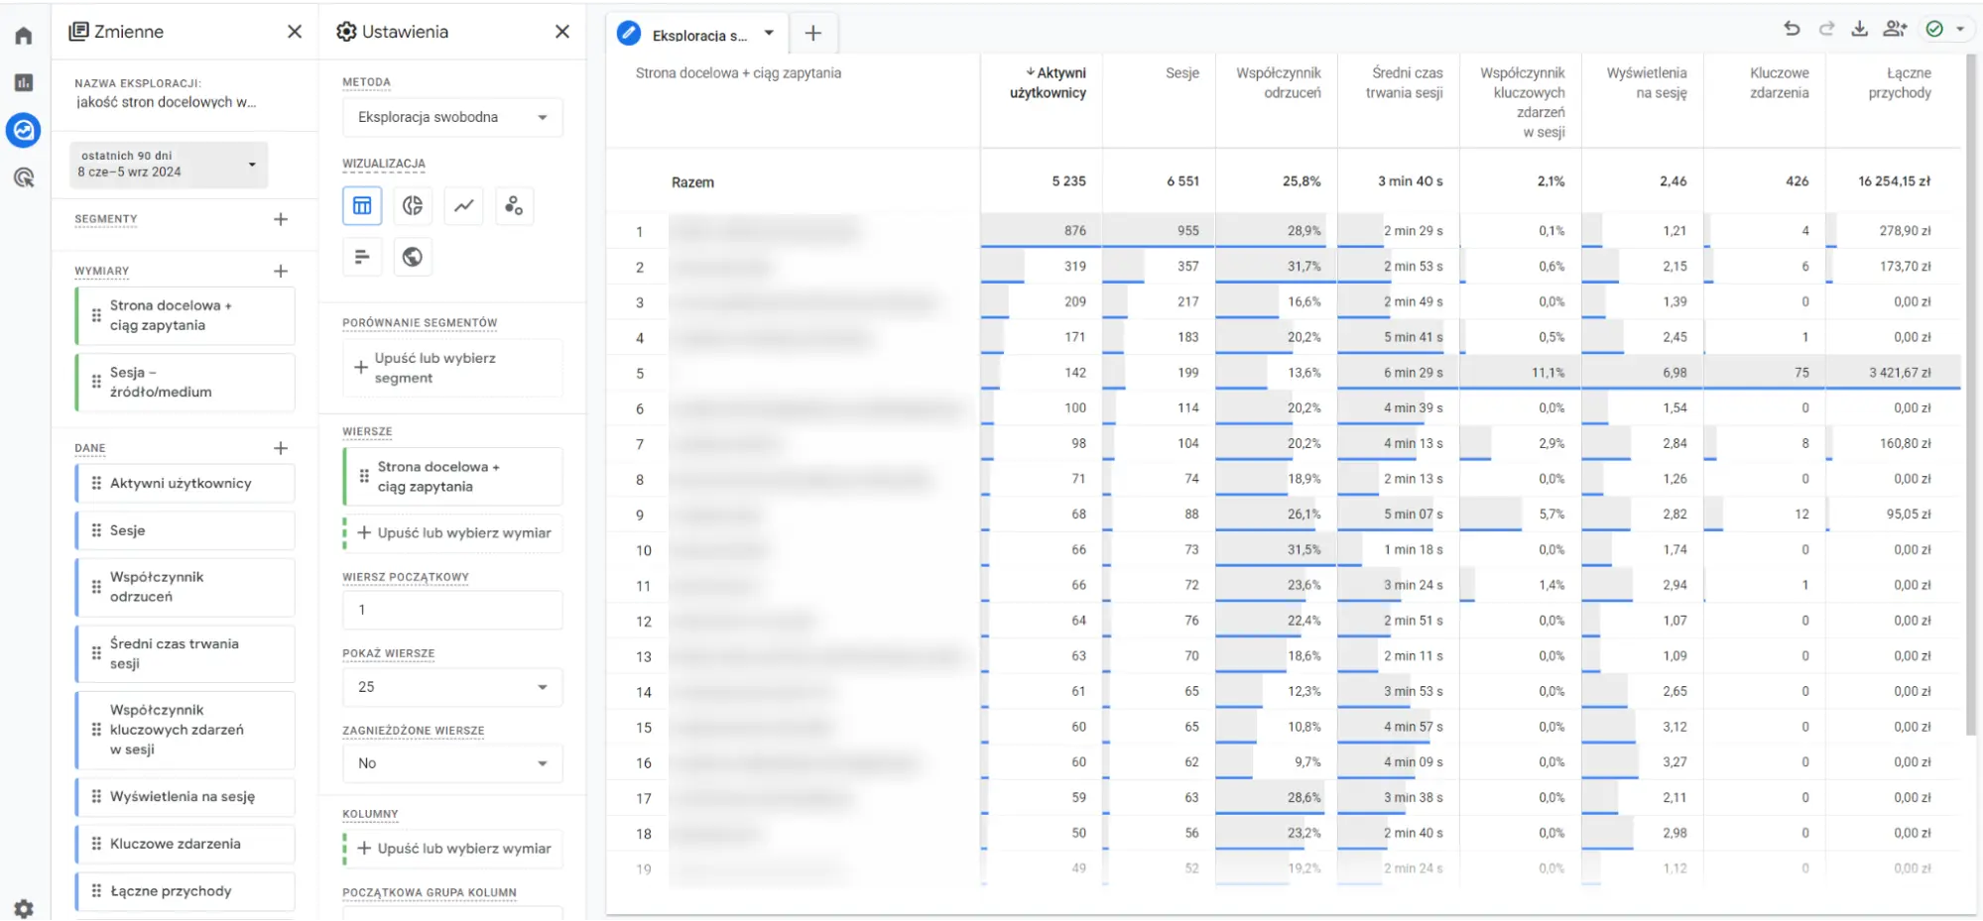Select the geo map visualization
Viewport: 1983px width, 921px height.
point(413,257)
